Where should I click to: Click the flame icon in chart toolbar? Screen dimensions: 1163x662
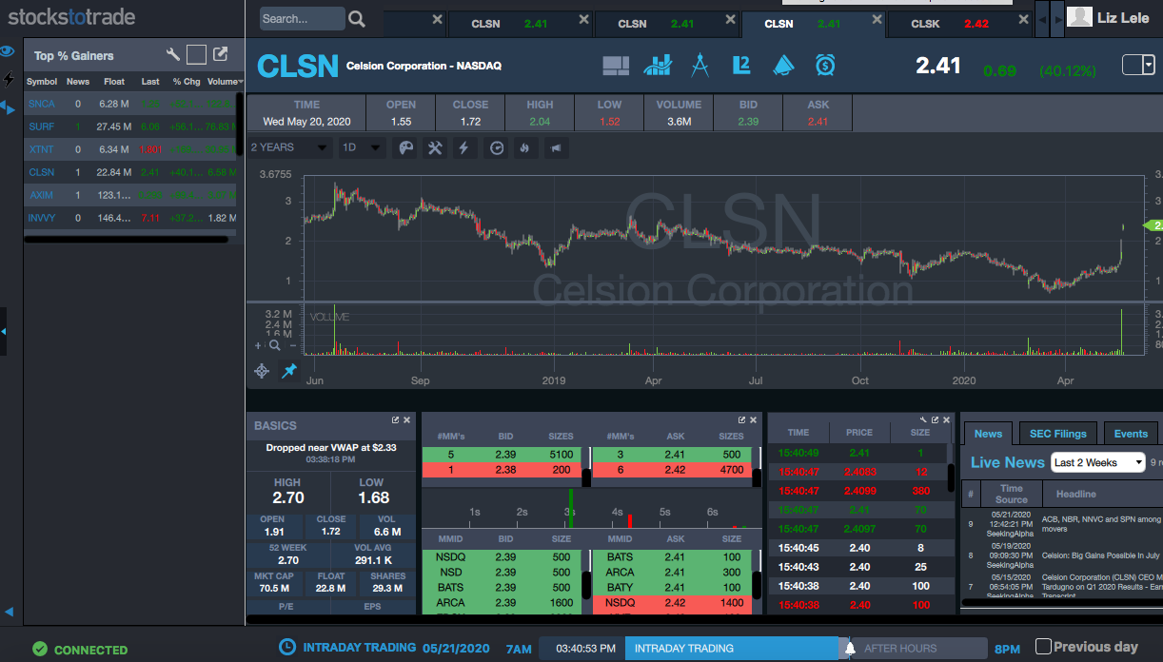[x=524, y=147]
